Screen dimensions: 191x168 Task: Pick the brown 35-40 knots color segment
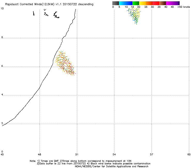pyautogui.click(x=163, y=3)
